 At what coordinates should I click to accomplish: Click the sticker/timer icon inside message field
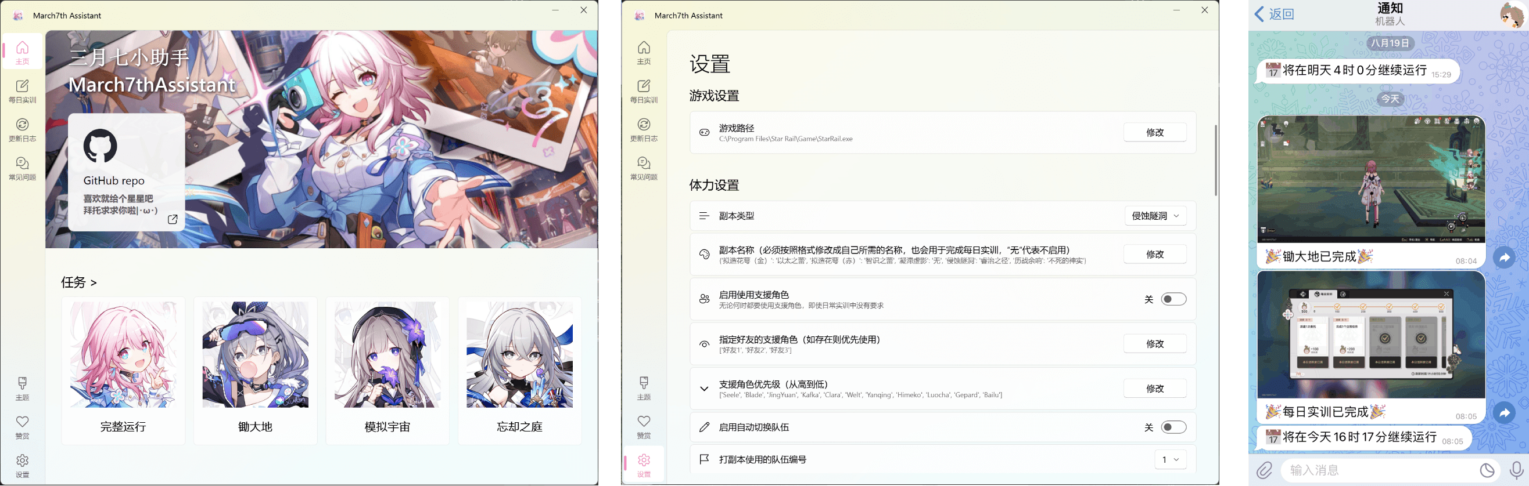coord(1487,470)
